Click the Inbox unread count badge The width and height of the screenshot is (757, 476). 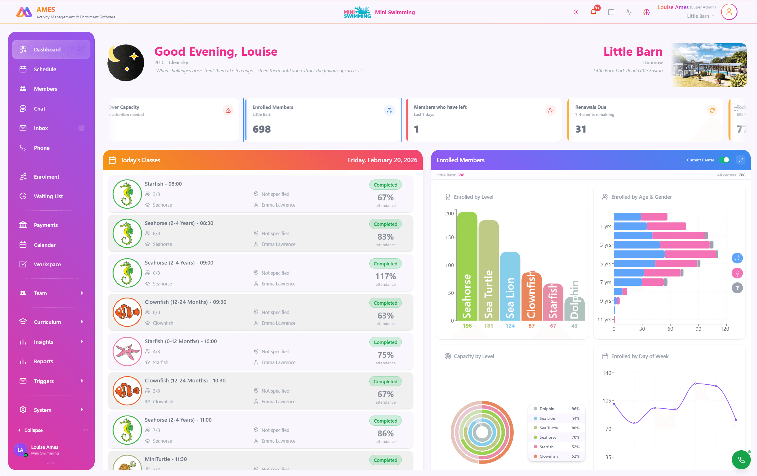[x=81, y=128]
